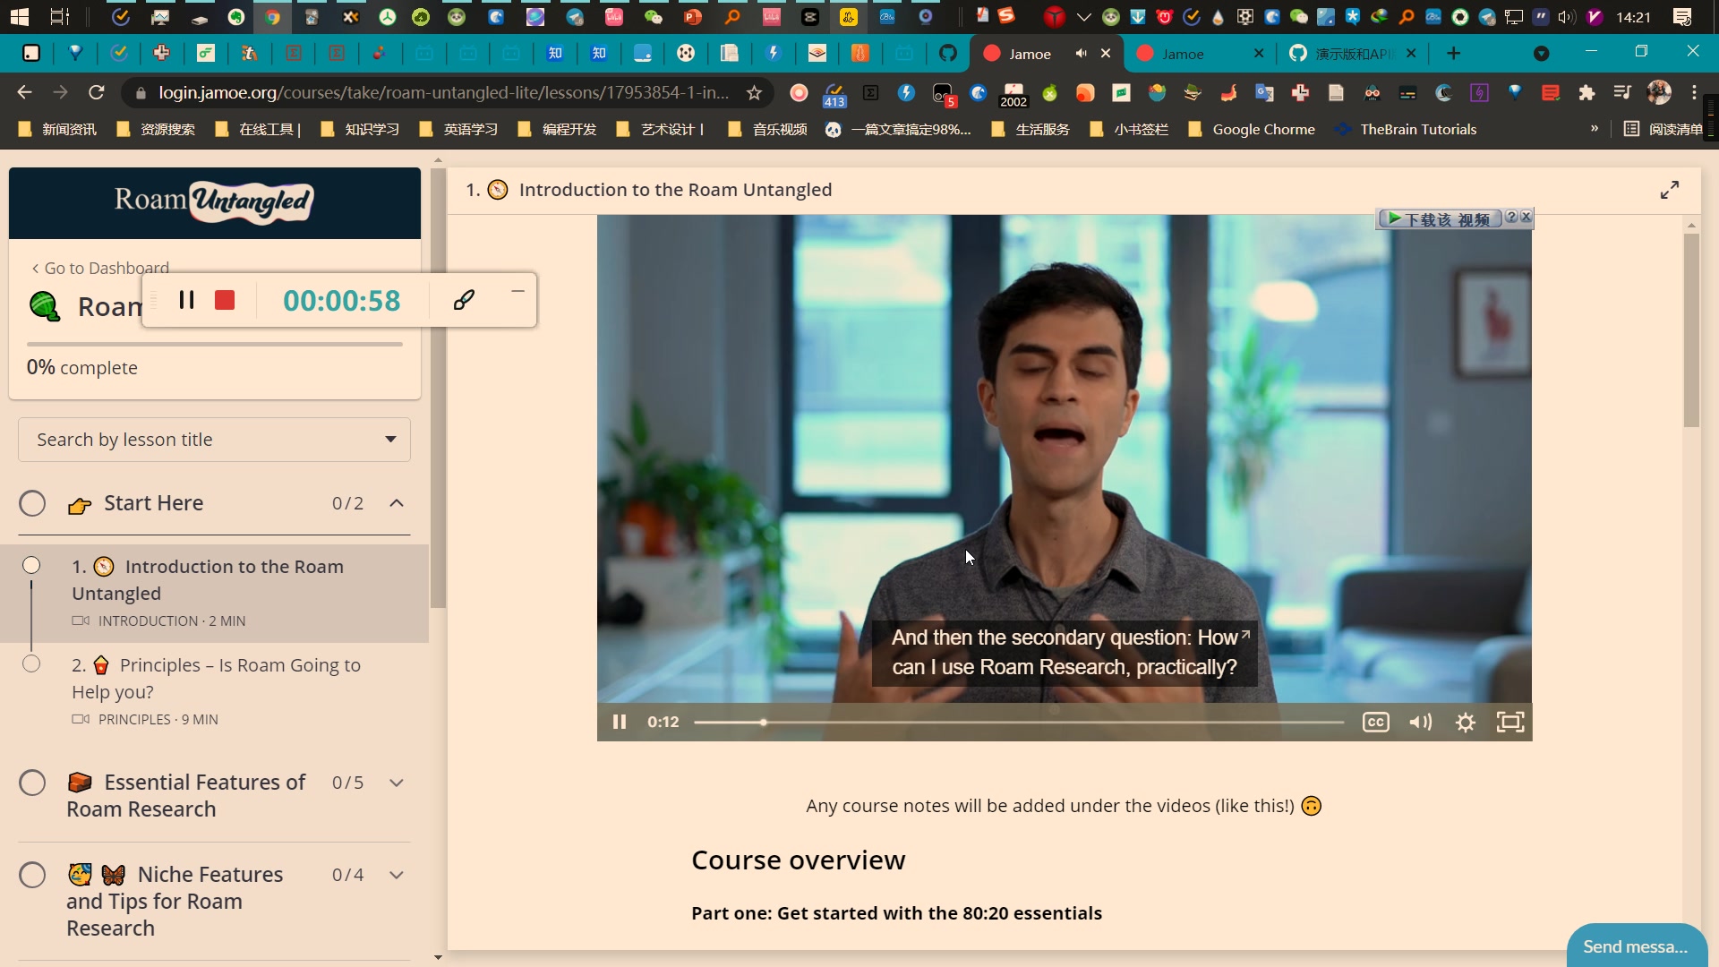
Task: Open the tab search dropdown arrow
Action: click(x=1541, y=54)
